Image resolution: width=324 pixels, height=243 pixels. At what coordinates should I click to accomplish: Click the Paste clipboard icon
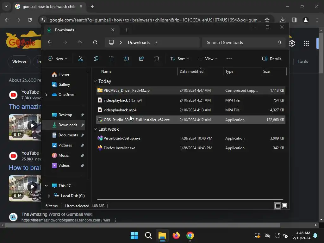pos(111,59)
